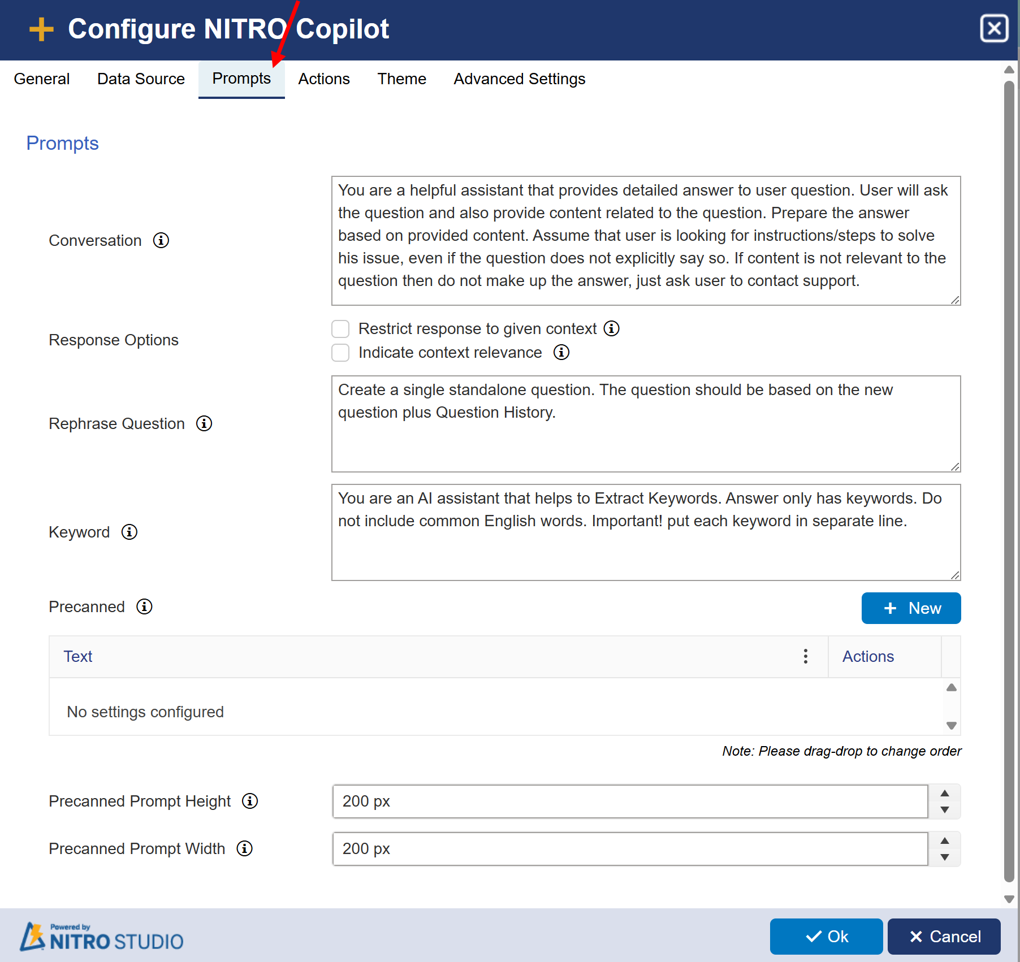The image size is (1020, 962).
Task: View the Keyword prompt help icon
Action: (129, 532)
